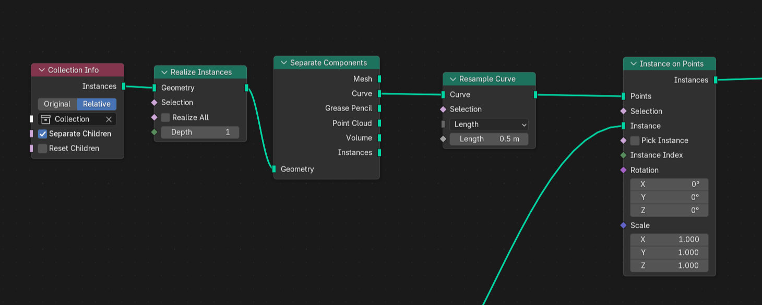The width and height of the screenshot is (762, 305).
Task: Clear the Collection field with the X icon
Action: point(109,119)
